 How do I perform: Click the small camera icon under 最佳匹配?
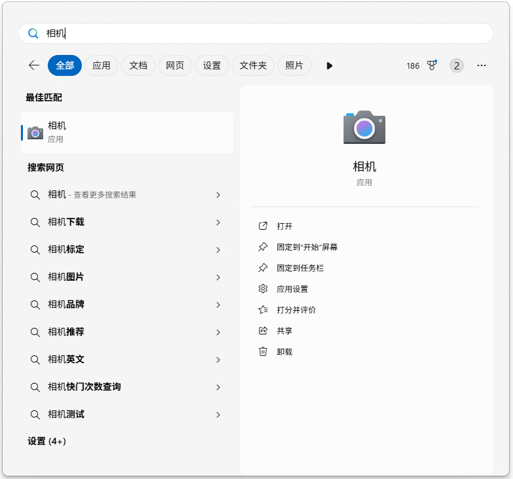[35, 133]
